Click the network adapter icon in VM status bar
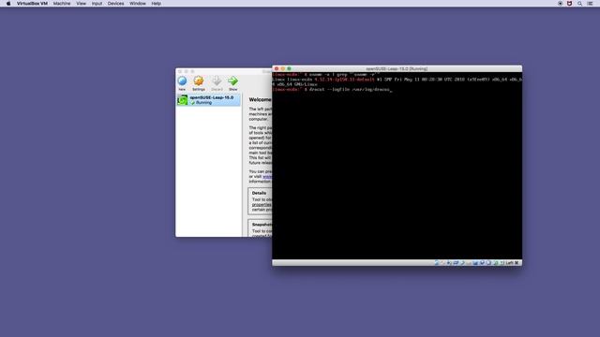600x337 pixels. coord(456,263)
